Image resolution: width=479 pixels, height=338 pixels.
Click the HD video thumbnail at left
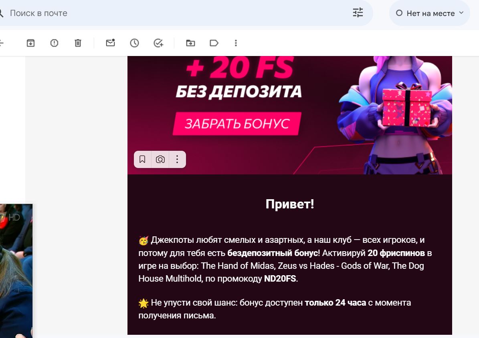[x=16, y=271]
